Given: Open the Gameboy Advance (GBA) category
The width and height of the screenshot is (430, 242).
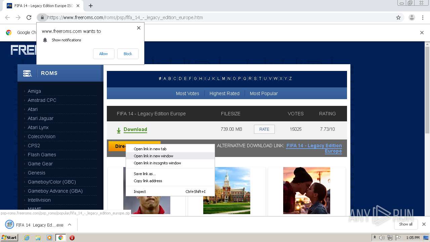Looking at the screenshot, I should 55,191.
